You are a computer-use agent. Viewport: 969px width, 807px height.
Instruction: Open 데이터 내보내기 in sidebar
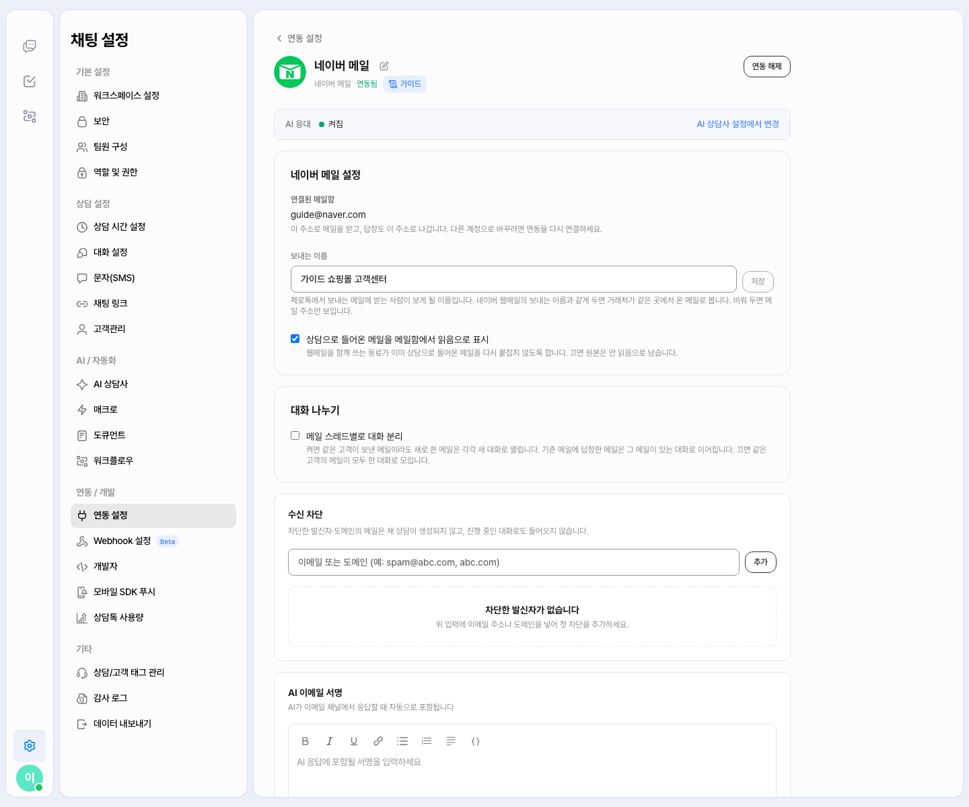pos(153,724)
